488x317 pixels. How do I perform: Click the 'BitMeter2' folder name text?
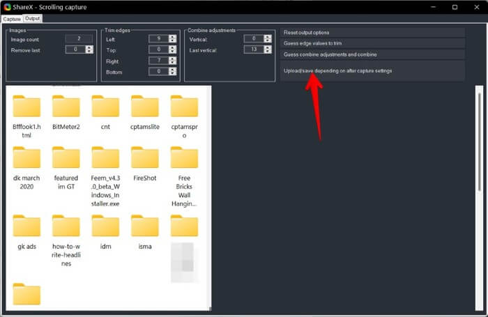click(x=66, y=127)
